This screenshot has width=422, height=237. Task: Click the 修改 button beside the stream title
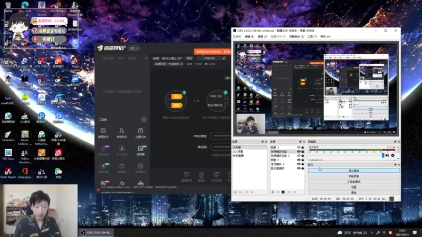click(189, 58)
